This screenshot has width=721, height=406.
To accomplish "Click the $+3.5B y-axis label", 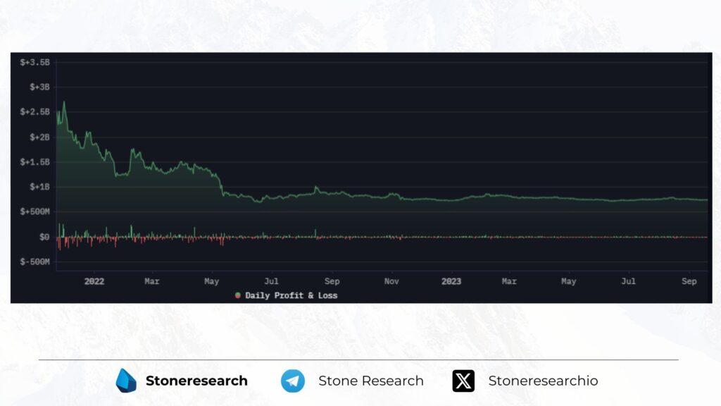I will [35, 63].
